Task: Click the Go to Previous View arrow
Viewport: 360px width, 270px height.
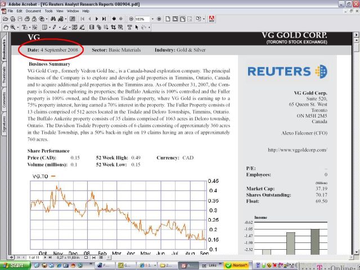Action: pos(114,19)
